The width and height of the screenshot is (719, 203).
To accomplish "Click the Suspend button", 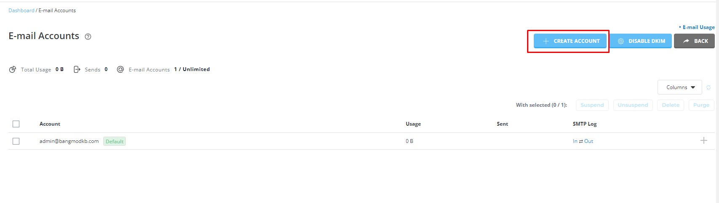I will 592,105.
